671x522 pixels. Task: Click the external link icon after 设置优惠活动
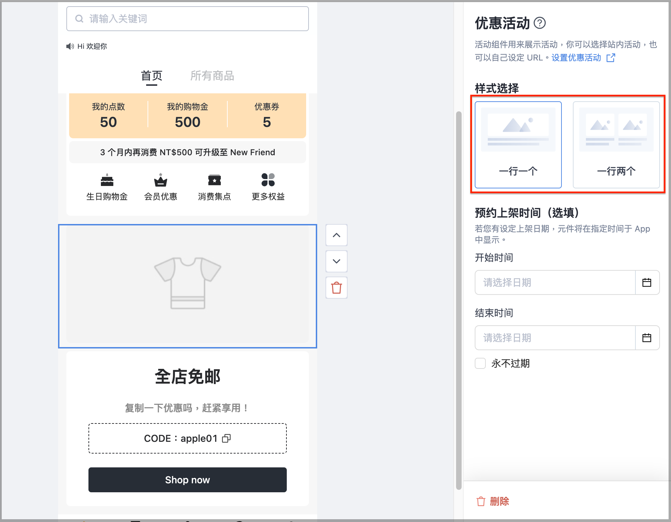[x=611, y=58]
